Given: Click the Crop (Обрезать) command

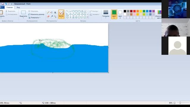Looking at the screenshot, I should click(x=33, y=11).
